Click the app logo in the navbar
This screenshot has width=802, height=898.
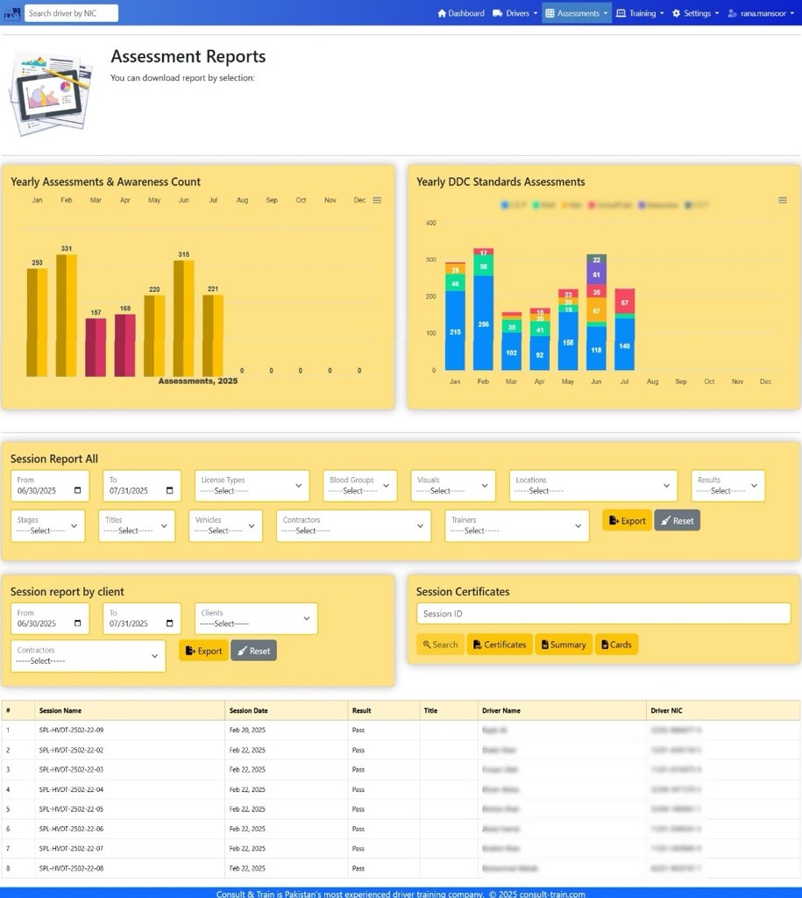pos(12,13)
